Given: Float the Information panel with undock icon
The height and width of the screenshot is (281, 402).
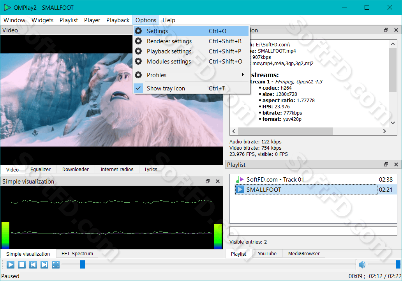Looking at the screenshot, I should [x=386, y=30].
